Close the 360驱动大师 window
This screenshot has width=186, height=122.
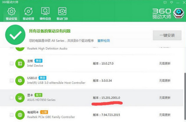click(184, 3)
